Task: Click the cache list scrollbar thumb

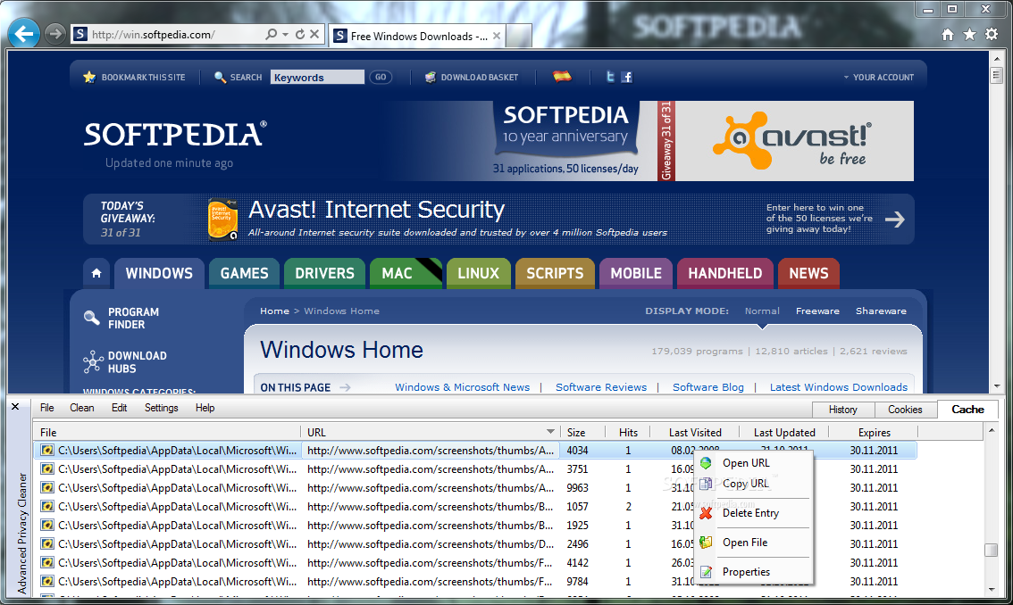Action: click(x=991, y=550)
